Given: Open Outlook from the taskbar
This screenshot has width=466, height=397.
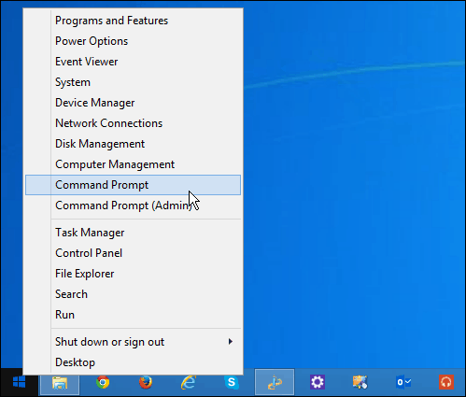Looking at the screenshot, I should [403, 382].
